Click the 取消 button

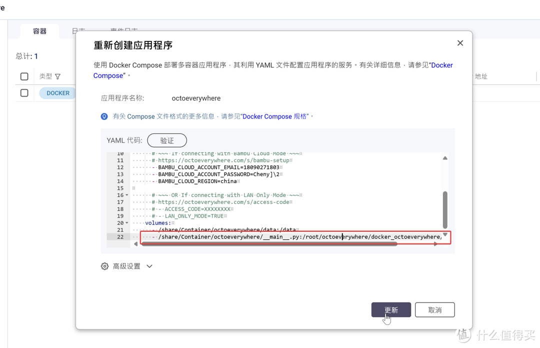pos(434,310)
